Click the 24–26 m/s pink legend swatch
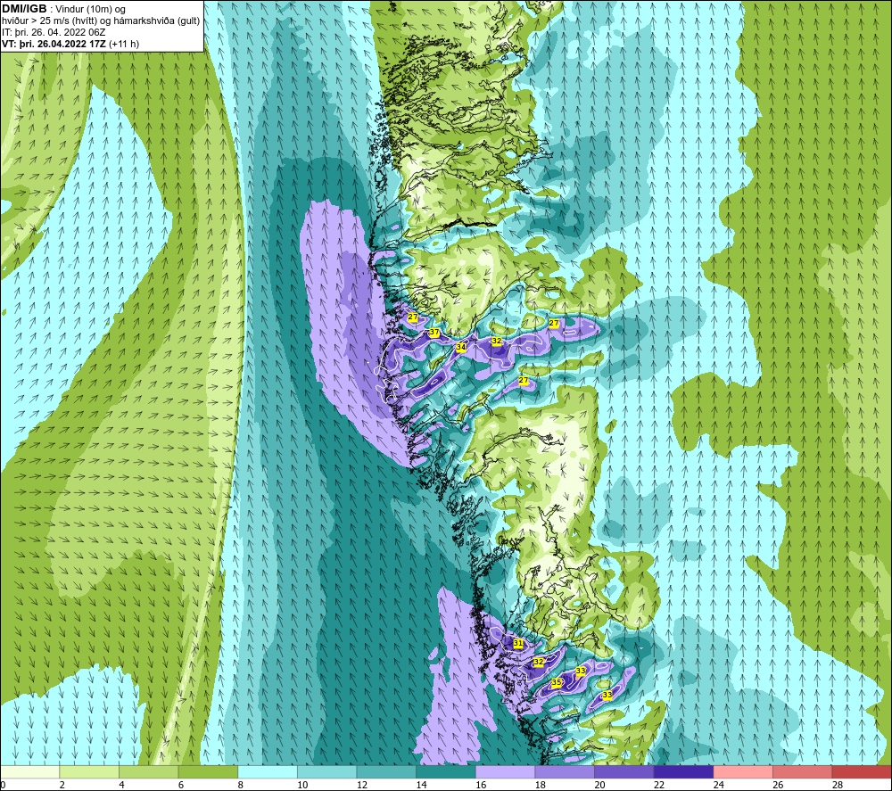The image size is (892, 791). point(743,772)
